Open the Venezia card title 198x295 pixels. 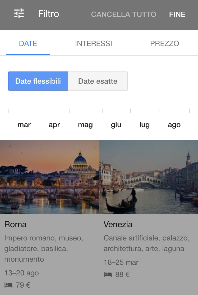[x=118, y=224]
